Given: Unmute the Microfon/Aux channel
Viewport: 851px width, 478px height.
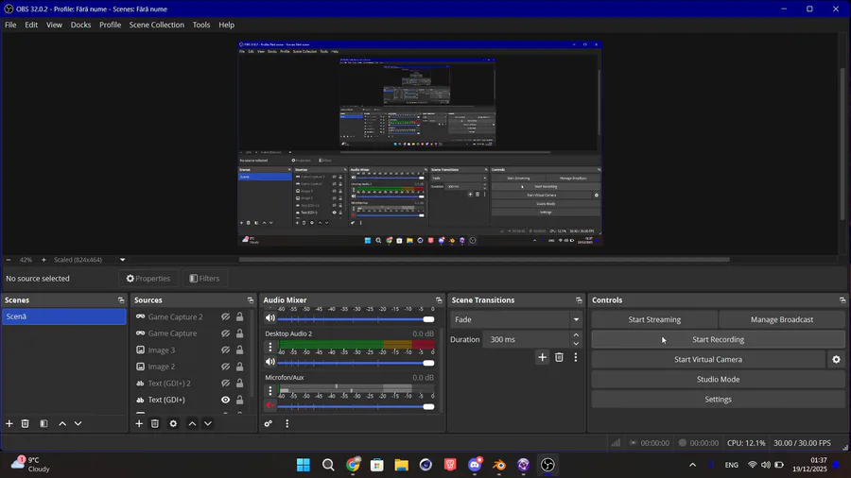Looking at the screenshot, I should click(x=270, y=405).
